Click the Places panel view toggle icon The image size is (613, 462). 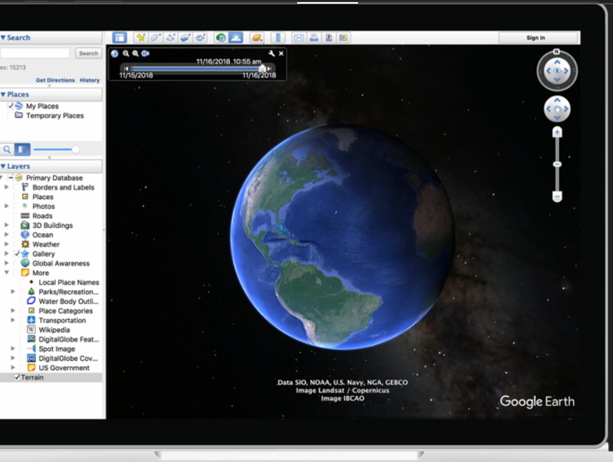point(22,150)
